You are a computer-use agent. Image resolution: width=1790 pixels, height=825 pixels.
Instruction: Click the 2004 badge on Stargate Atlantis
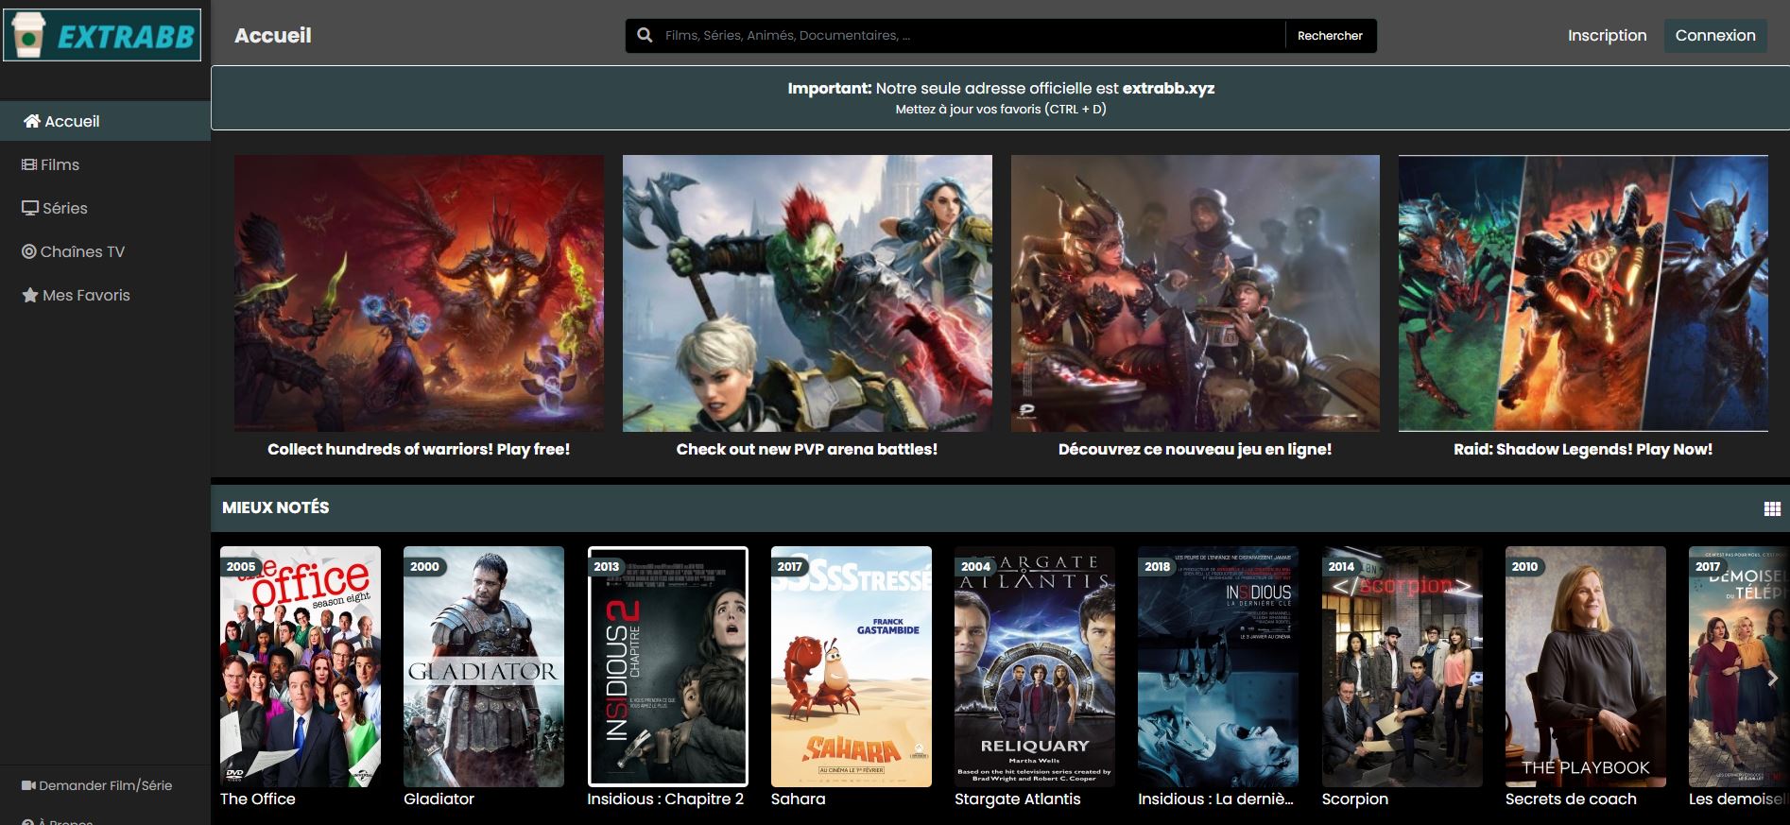[x=975, y=567]
